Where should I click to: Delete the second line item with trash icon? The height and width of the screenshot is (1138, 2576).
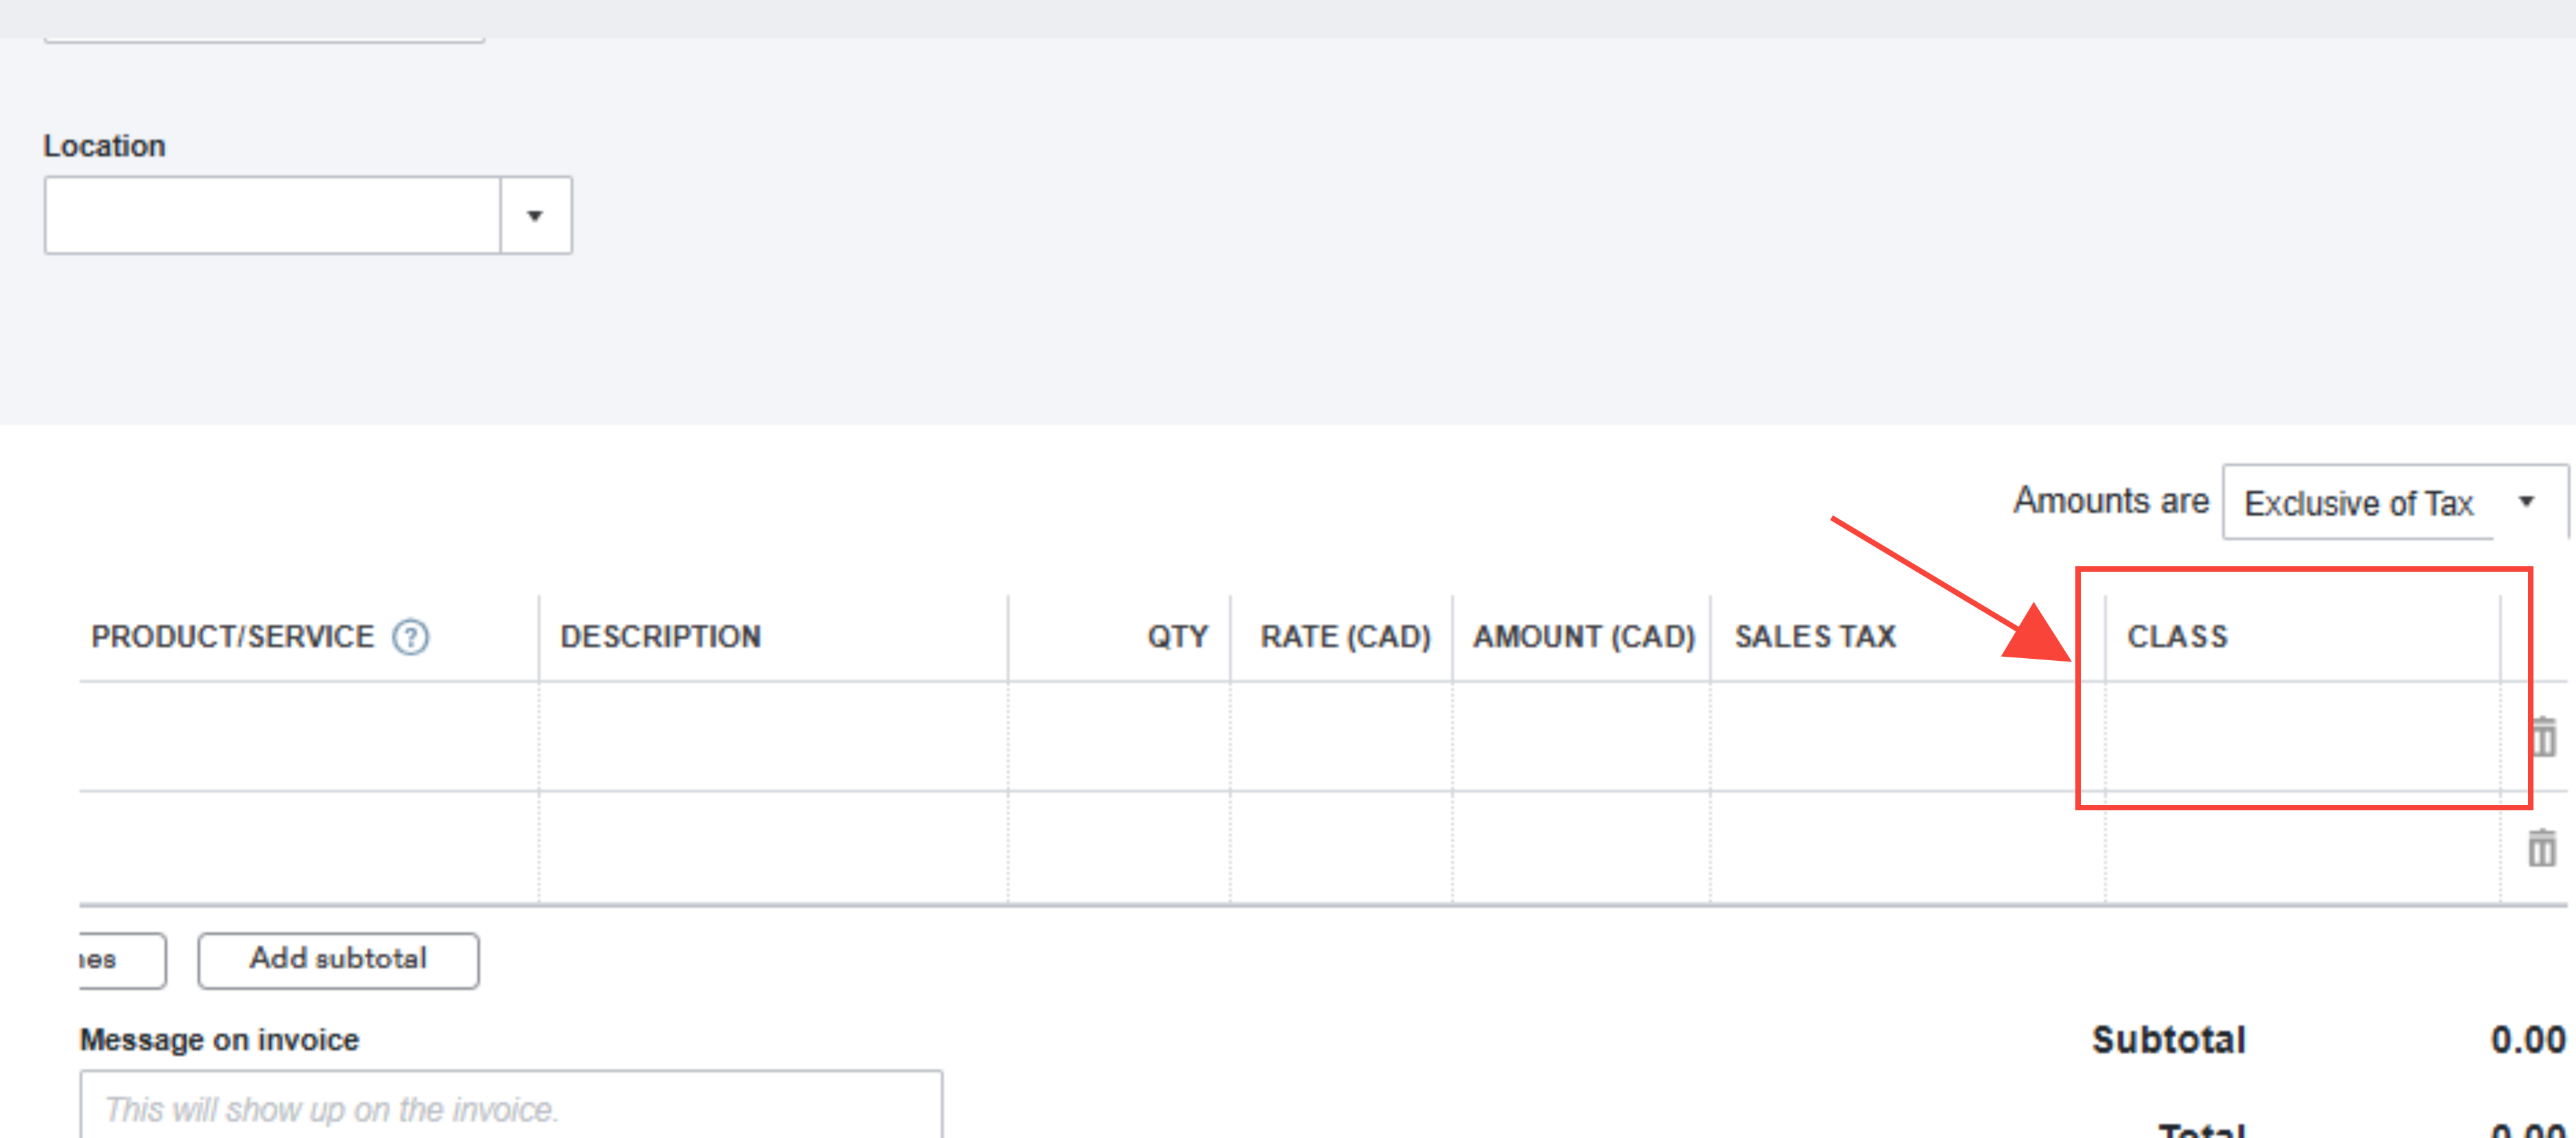(2541, 848)
